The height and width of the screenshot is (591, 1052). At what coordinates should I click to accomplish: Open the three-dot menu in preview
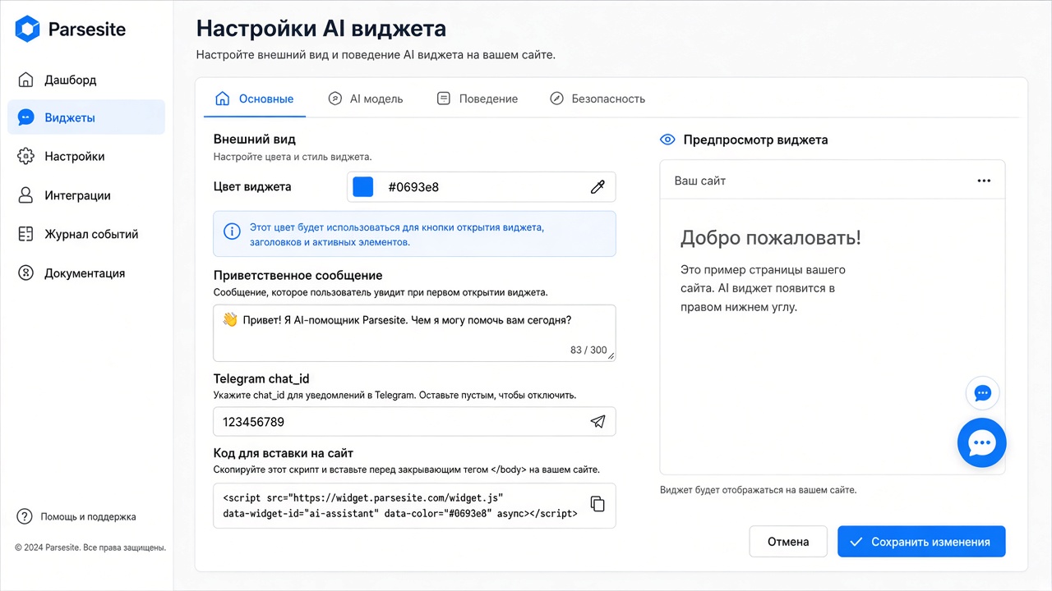coord(984,181)
